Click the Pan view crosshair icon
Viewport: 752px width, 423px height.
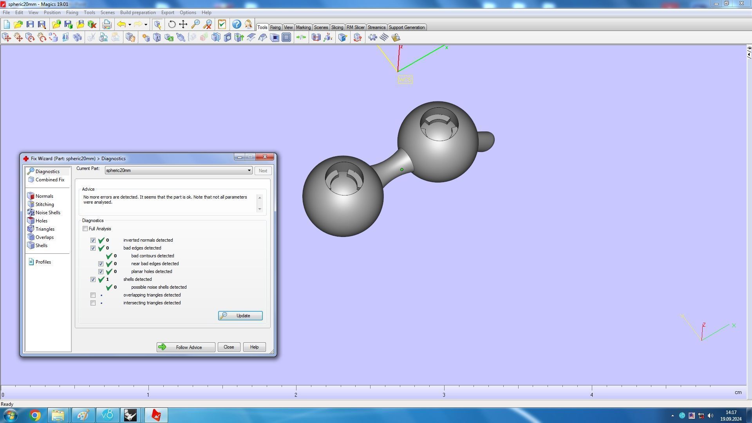(183, 25)
